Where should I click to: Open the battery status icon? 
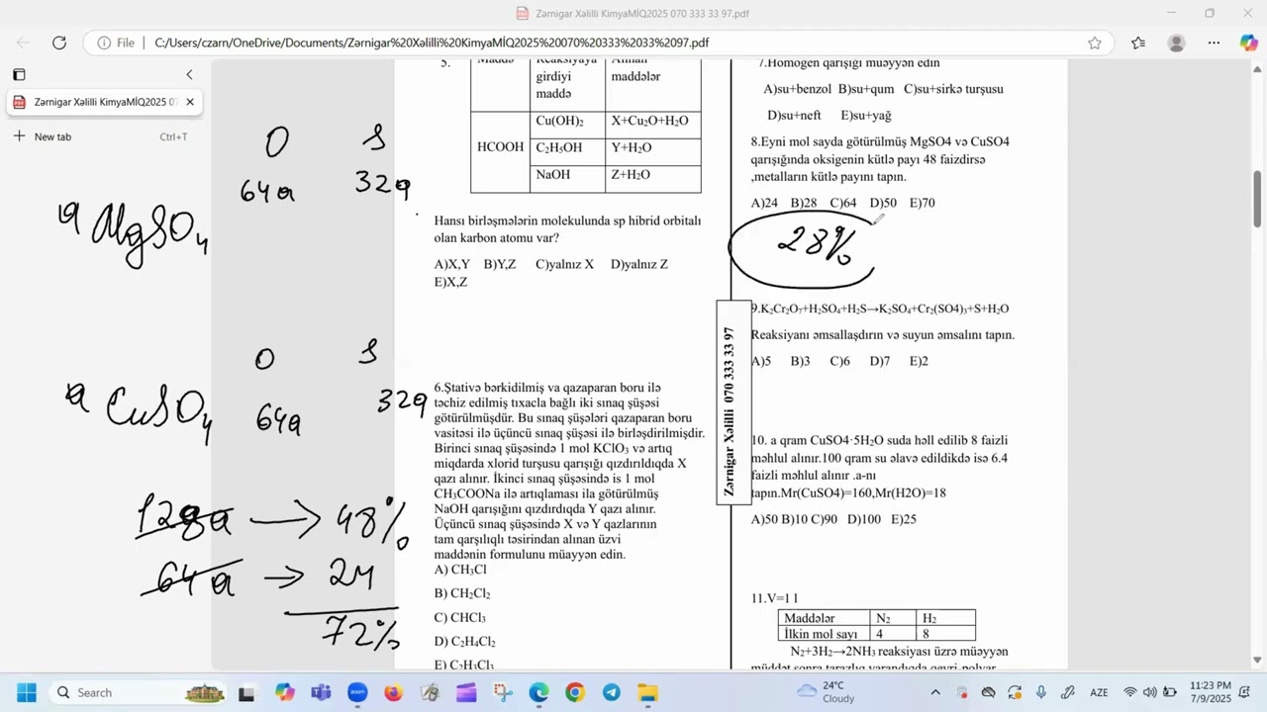pyautogui.click(x=1170, y=692)
